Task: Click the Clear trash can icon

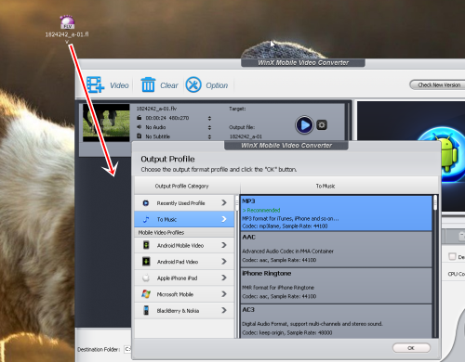Action: (148, 84)
